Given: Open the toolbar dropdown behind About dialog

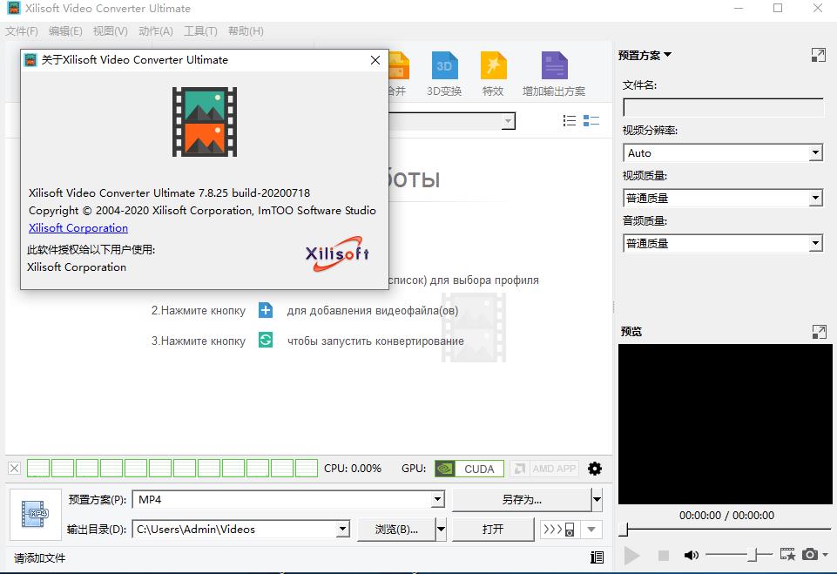Looking at the screenshot, I should pos(508,122).
